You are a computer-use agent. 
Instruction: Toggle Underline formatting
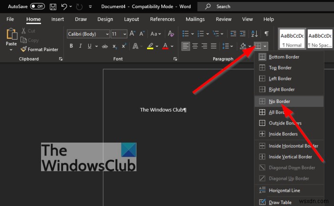[x=90, y=46]
